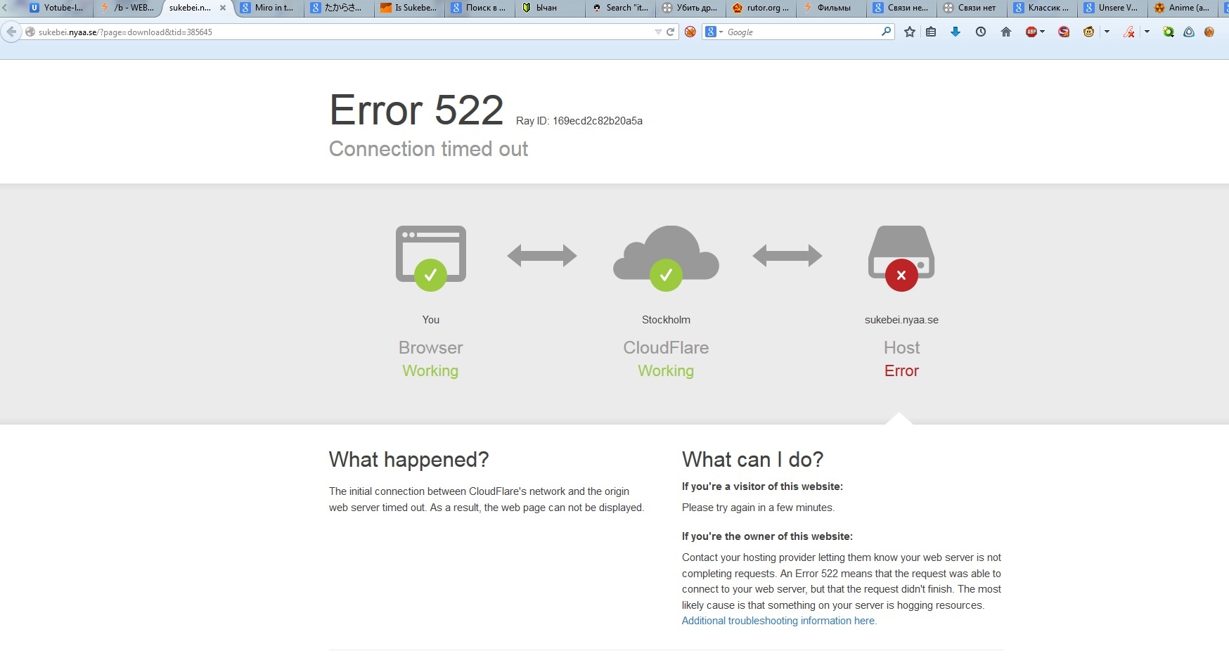Switch to the ычан tab
The height and width of the screenshot is (658, 1229).
(x=549, y=8)
